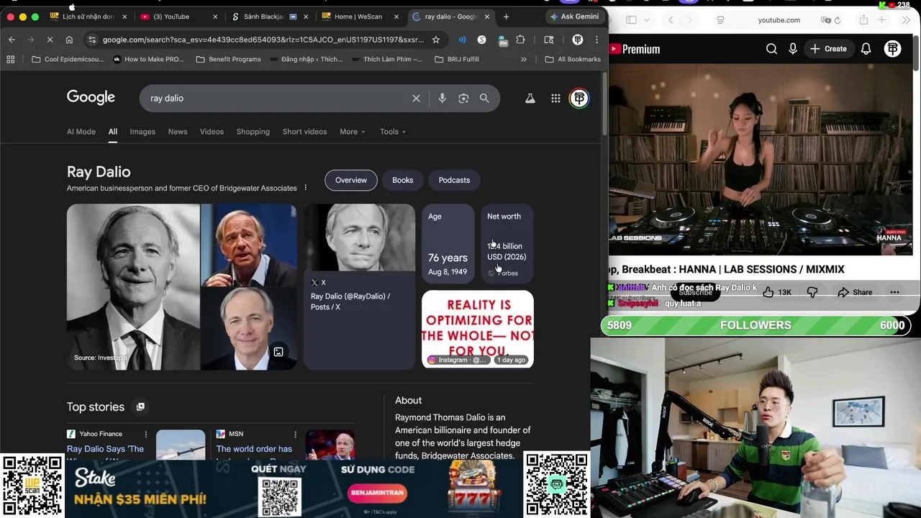
Task: Share the HANNA video
Action: pos(855,292)
